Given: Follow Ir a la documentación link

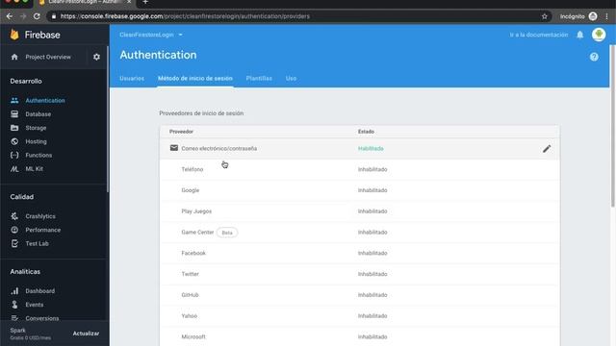Looking at the screenshot, I should pos(539,35).
